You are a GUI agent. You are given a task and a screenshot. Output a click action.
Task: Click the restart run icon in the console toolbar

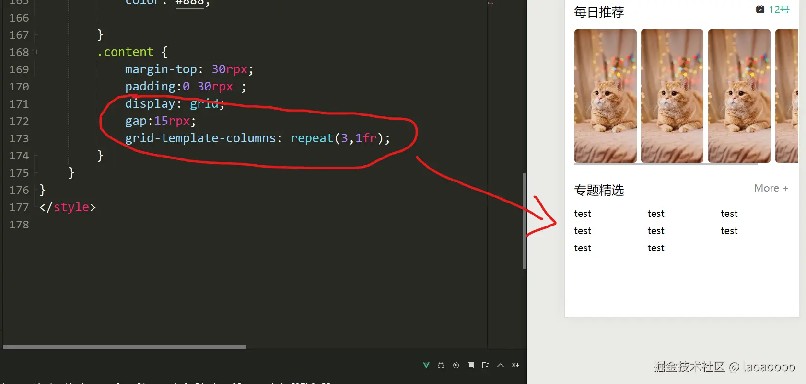(456, 365)
